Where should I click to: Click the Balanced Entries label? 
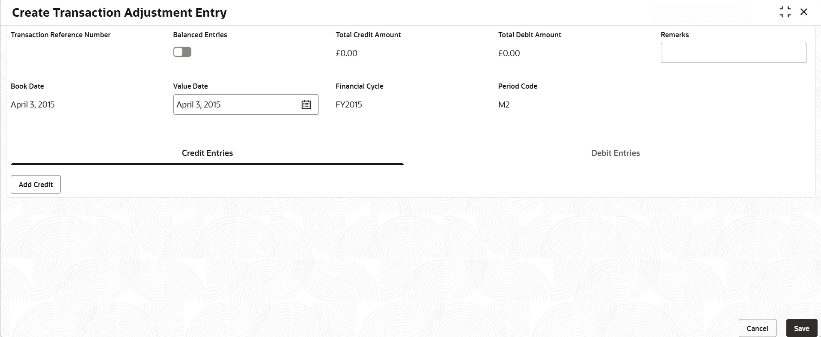click(x=200, y=35)
